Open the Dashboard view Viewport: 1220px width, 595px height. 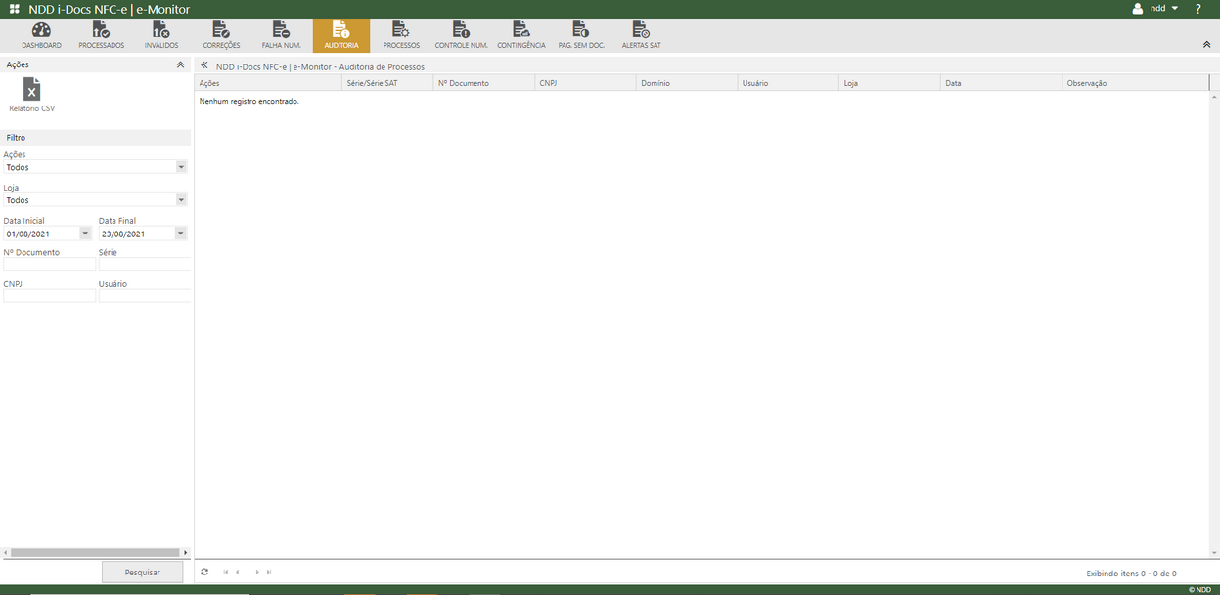tap(40, 34)
